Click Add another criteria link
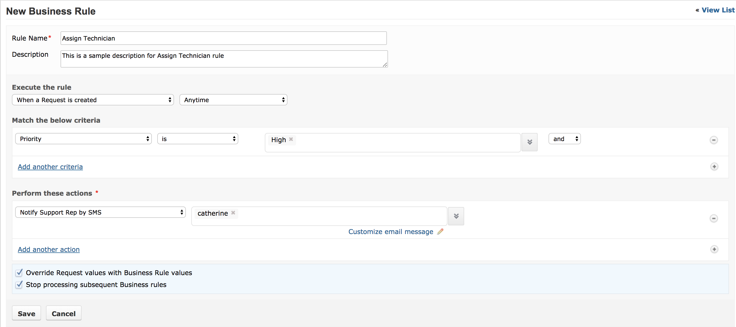 coord(50,166)
